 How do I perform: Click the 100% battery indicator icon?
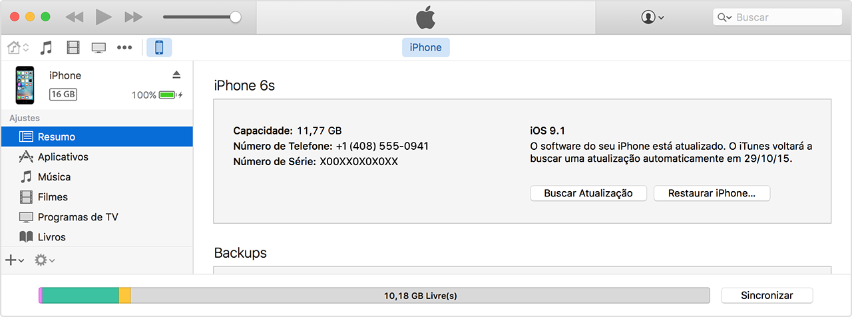[x=167, y=95]
